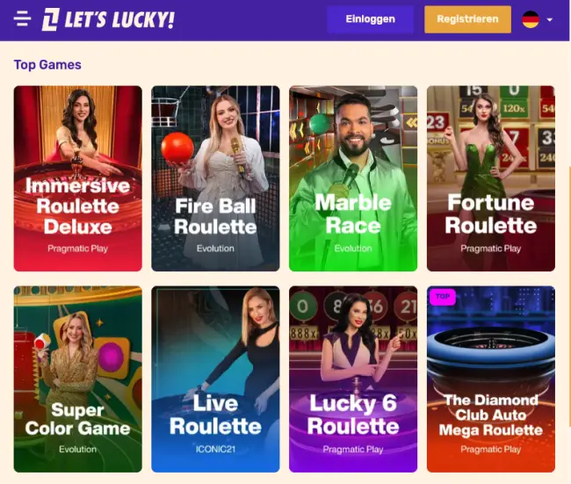
Task: Open Immersive Roulette Deluxe game tile
Action: (77, 178)
